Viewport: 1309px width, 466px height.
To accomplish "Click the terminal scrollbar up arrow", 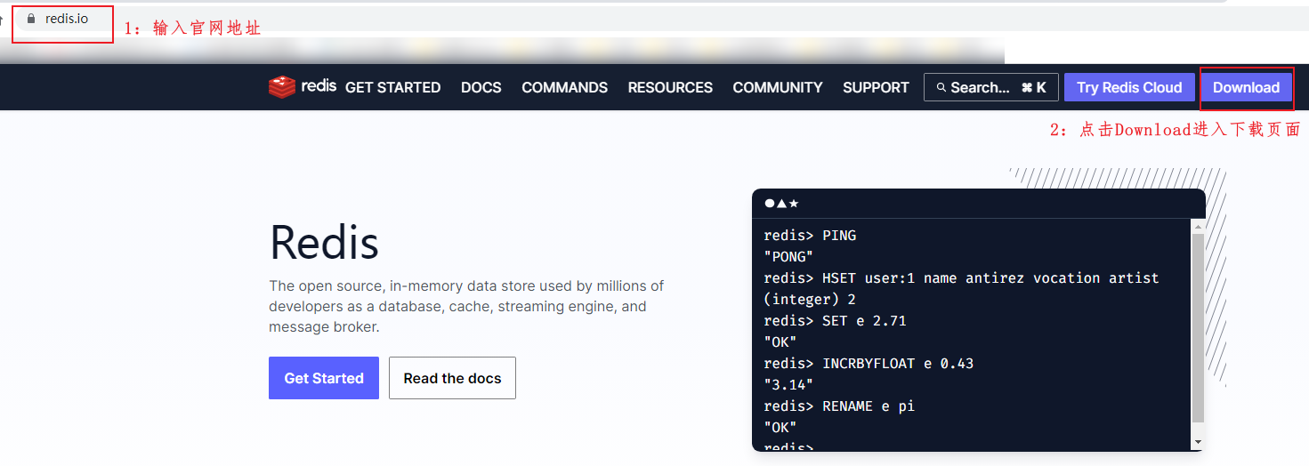I will pos(1198,227).
